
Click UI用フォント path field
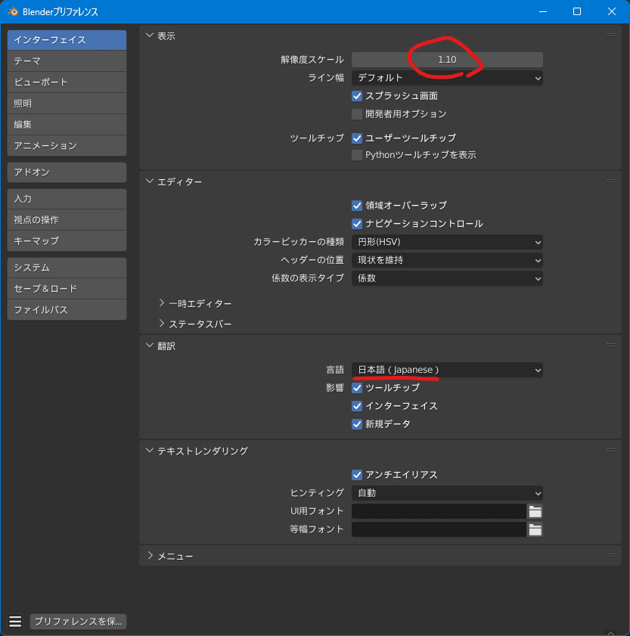pos(439,511)
